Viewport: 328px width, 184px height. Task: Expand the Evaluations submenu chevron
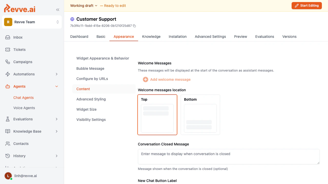57,119
